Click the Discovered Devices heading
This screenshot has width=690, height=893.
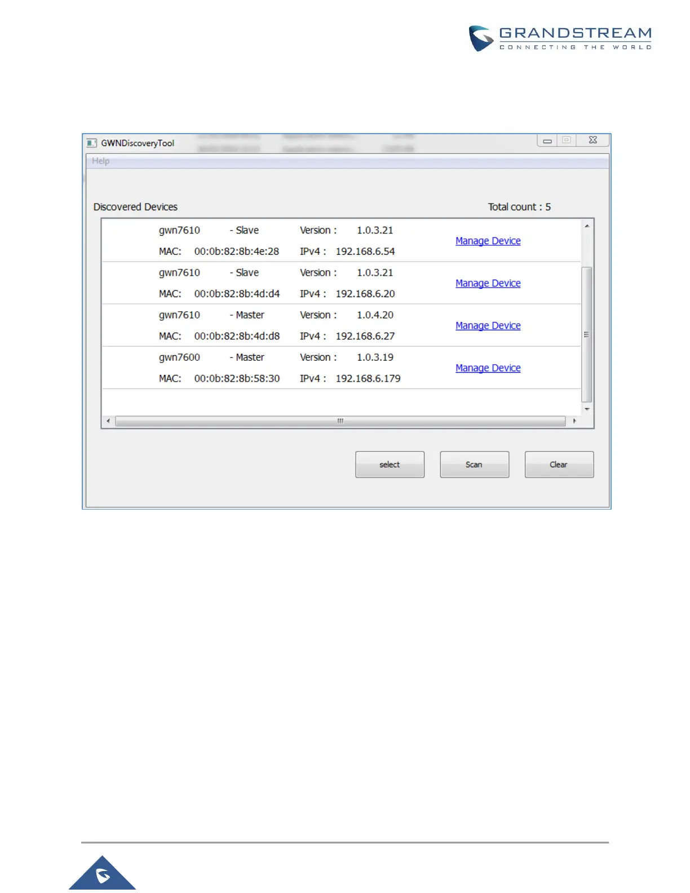pyautogui.click(x=135, y=207)
